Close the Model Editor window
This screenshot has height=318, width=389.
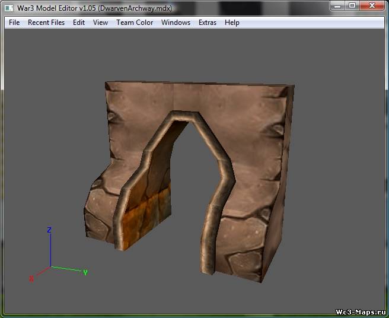pos(372,5)
